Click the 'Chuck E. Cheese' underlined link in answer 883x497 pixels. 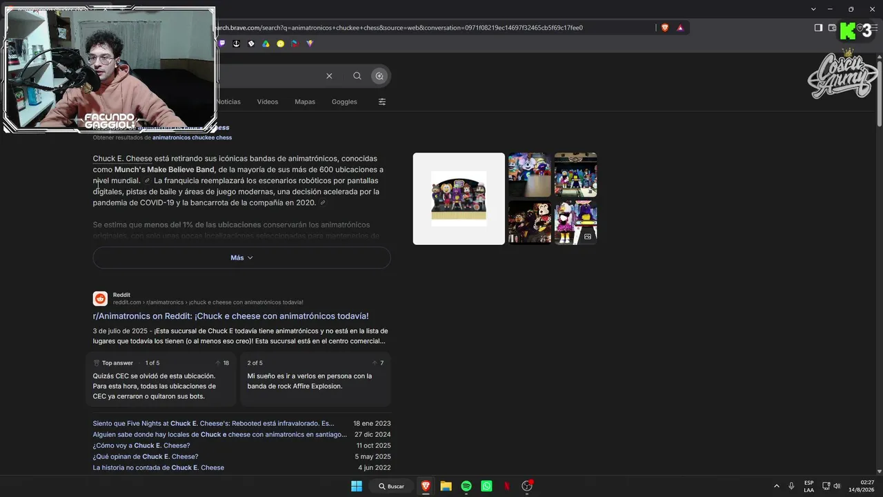tap(123, 159)
